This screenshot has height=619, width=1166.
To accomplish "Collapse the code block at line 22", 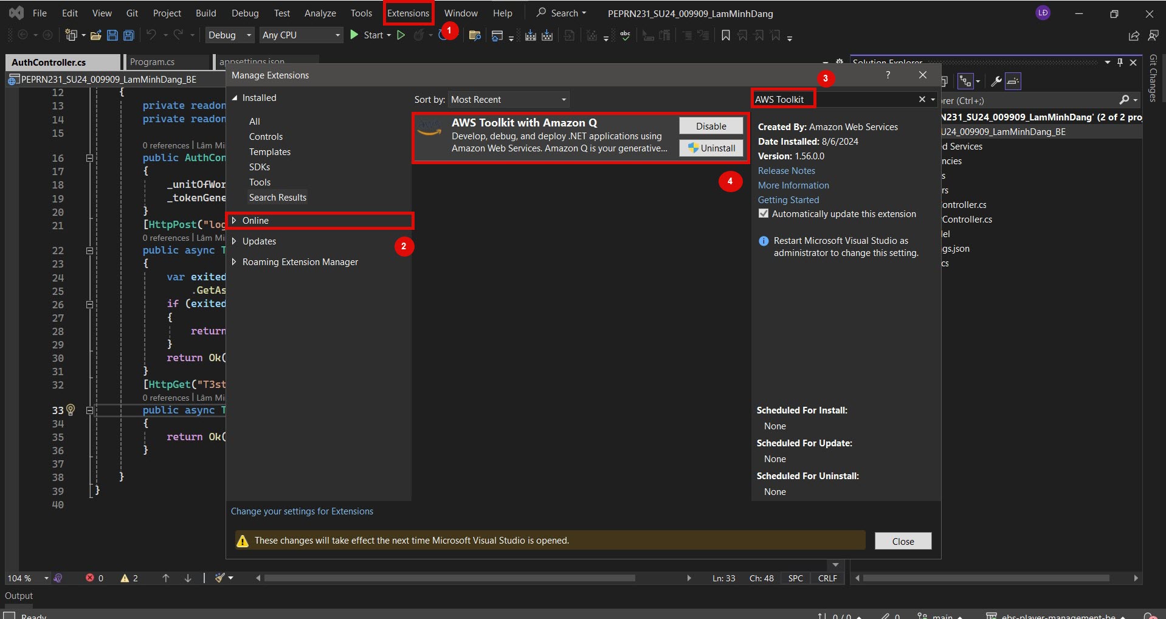I will click(89, 251).
